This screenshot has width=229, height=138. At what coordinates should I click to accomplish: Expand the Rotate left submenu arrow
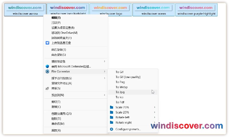155,117
